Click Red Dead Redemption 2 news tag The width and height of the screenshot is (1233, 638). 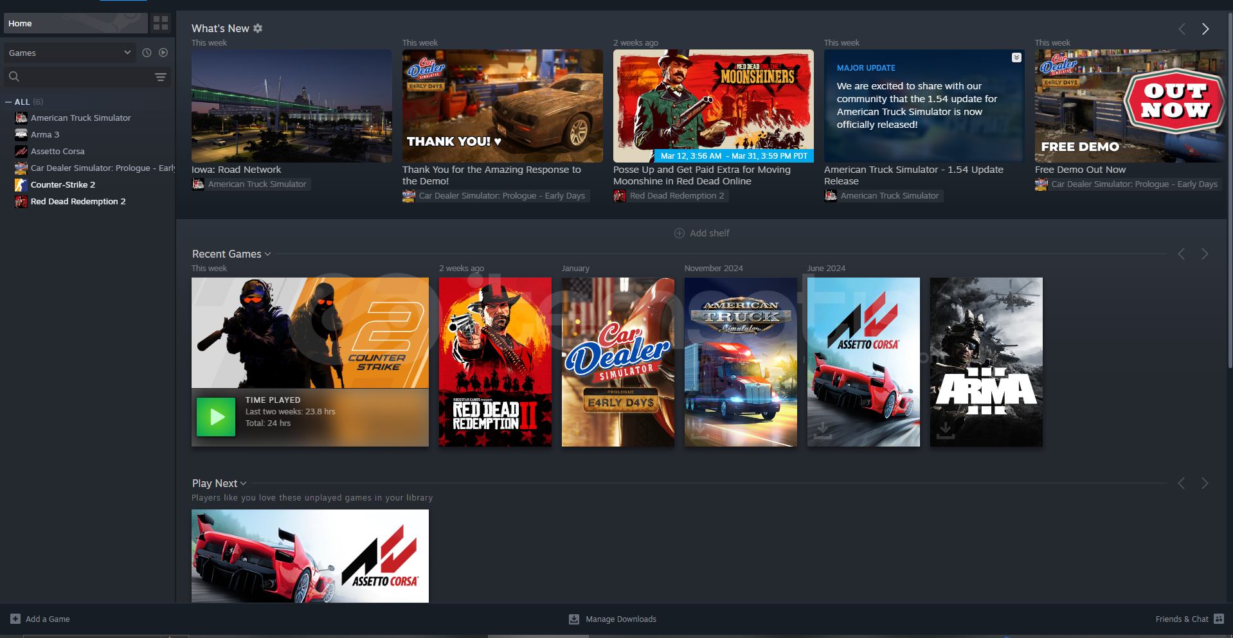(x=671, y=195)
